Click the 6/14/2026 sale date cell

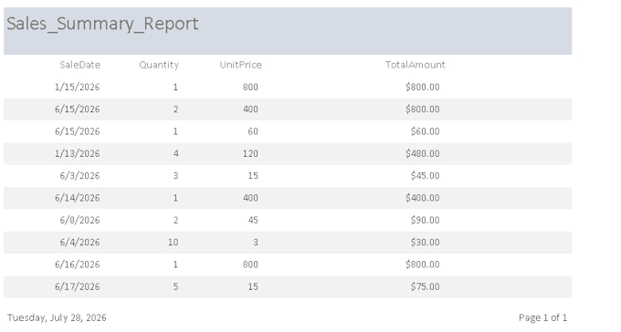(78, 198)
